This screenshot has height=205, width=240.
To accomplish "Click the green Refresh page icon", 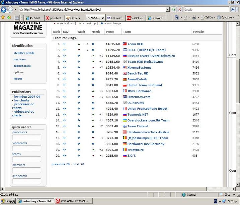I will 174,9.
